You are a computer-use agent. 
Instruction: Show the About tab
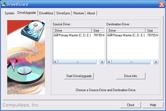(x=91, y=13)
